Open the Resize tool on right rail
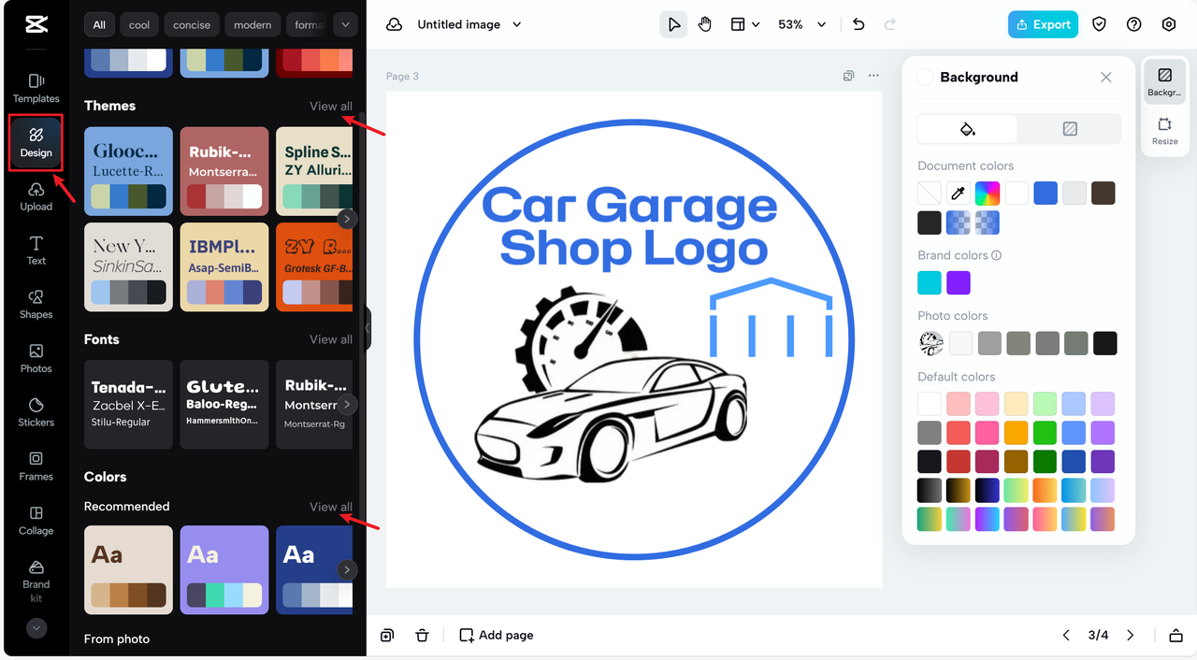The image size is (1197, 660). point(1164,131)
